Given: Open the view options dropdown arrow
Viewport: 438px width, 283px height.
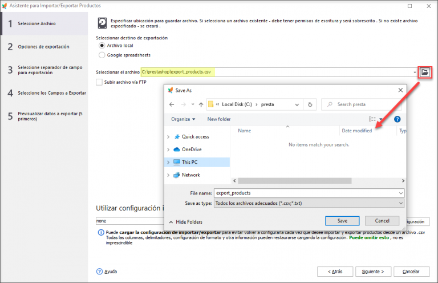Looking at the screenshot, I should pyautogui.click(x=381, y=119).
